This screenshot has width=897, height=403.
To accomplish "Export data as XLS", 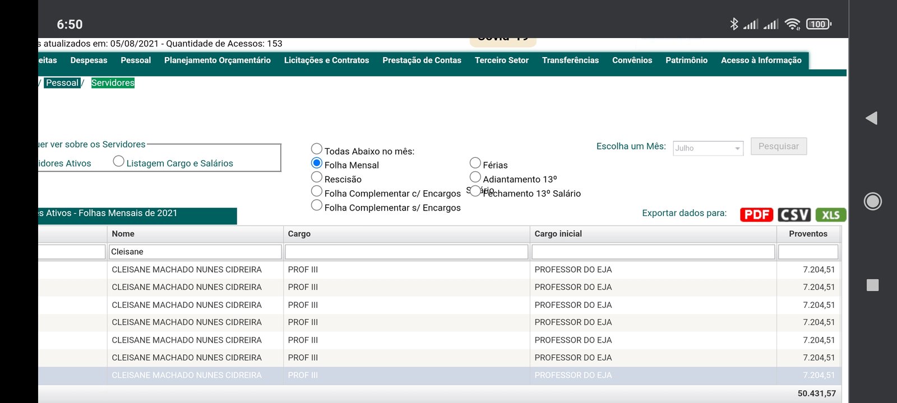I will [830, 215].
